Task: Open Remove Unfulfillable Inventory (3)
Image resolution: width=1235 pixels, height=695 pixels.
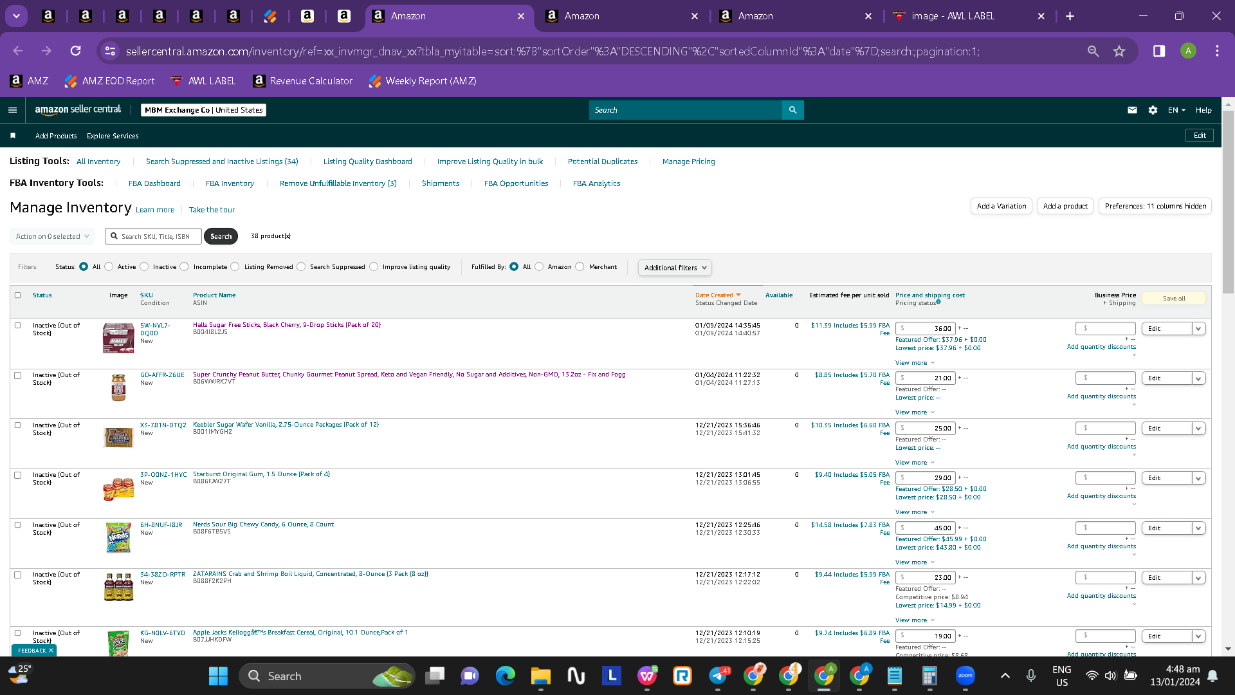Action: pos(338,183)
